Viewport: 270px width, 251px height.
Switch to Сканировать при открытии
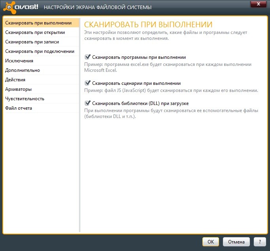[x=41, y=32]
